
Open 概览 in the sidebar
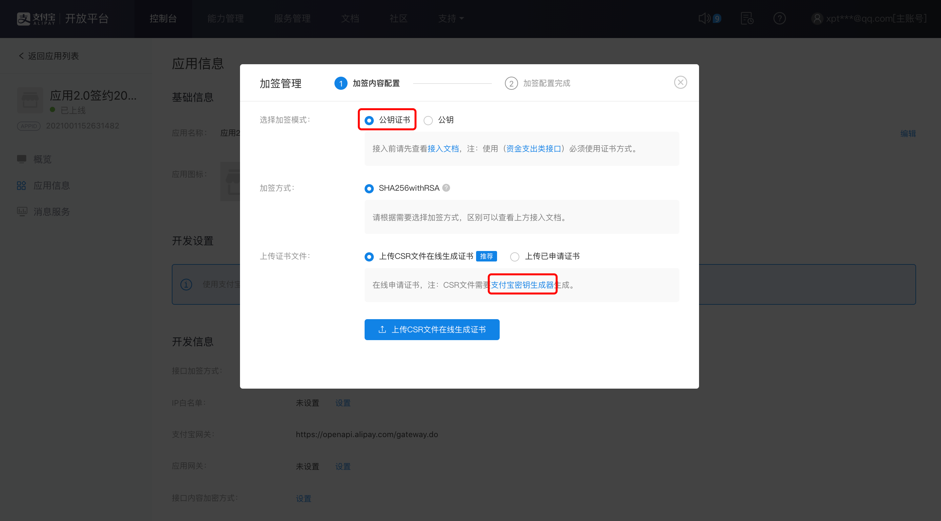click(x=42, y=159)
